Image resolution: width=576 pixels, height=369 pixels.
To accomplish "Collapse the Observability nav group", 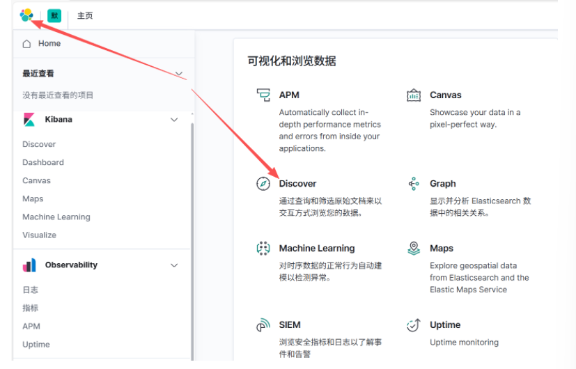I will [174, 265].
